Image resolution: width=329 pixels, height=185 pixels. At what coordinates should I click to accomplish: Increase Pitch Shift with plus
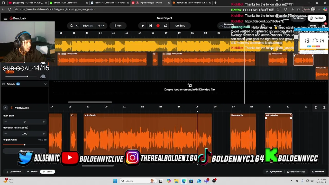pyautogui.click(x=44, y=122)
